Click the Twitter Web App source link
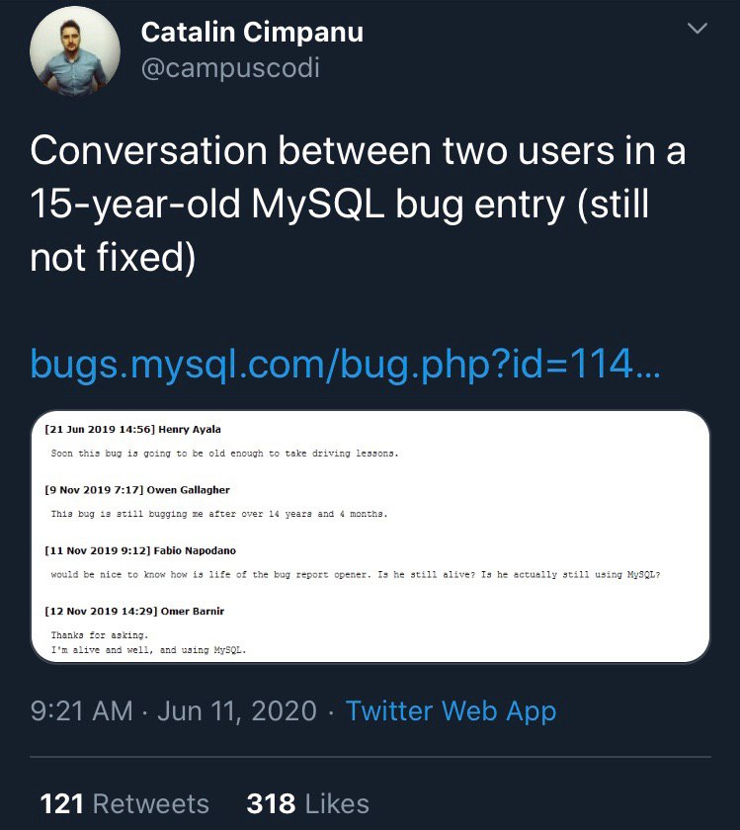The image size is (740, 830). click(450, 710)
